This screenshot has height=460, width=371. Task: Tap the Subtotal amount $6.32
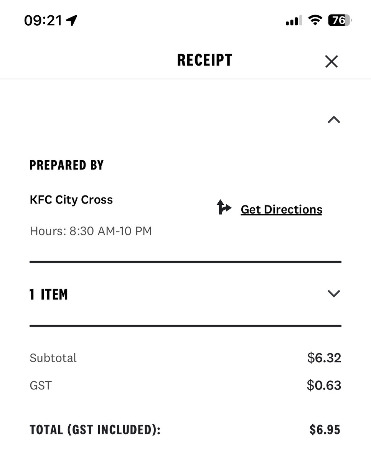324,358
